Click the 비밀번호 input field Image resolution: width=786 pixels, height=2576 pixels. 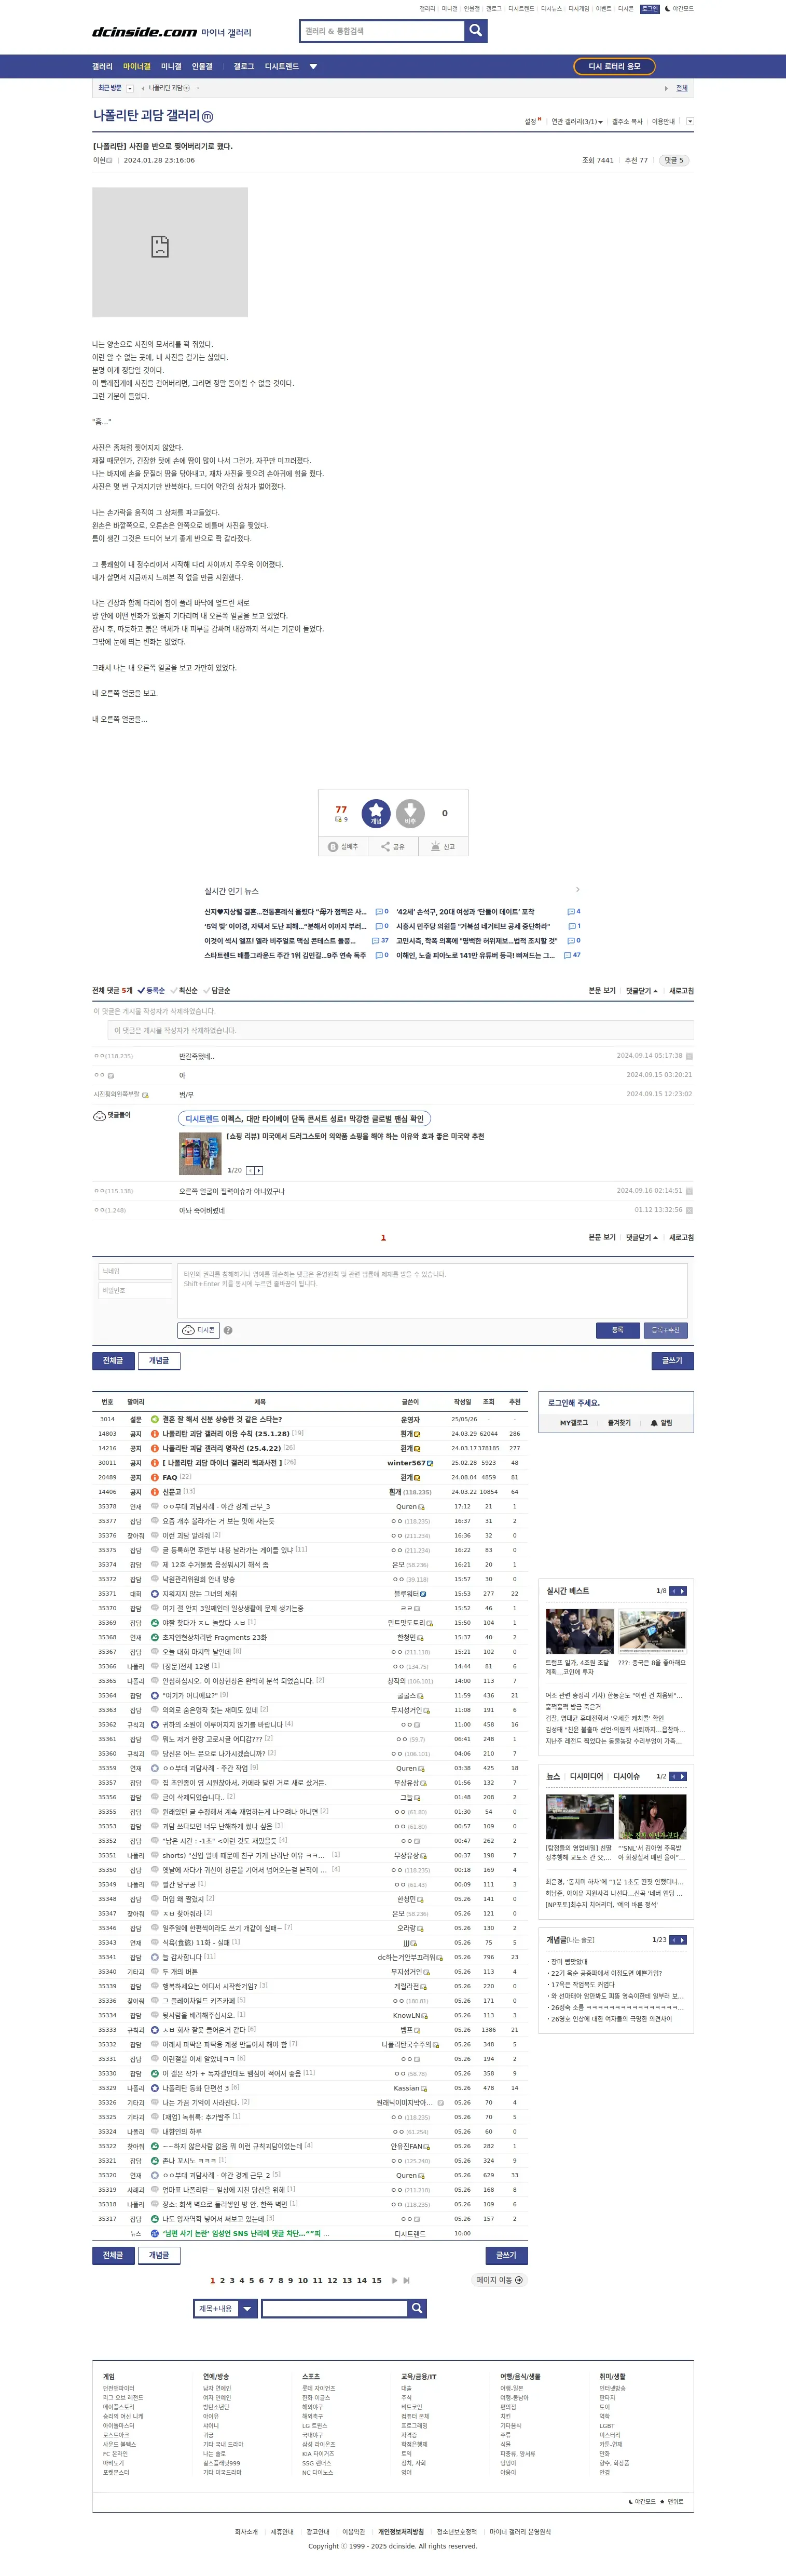[135, 1291]
